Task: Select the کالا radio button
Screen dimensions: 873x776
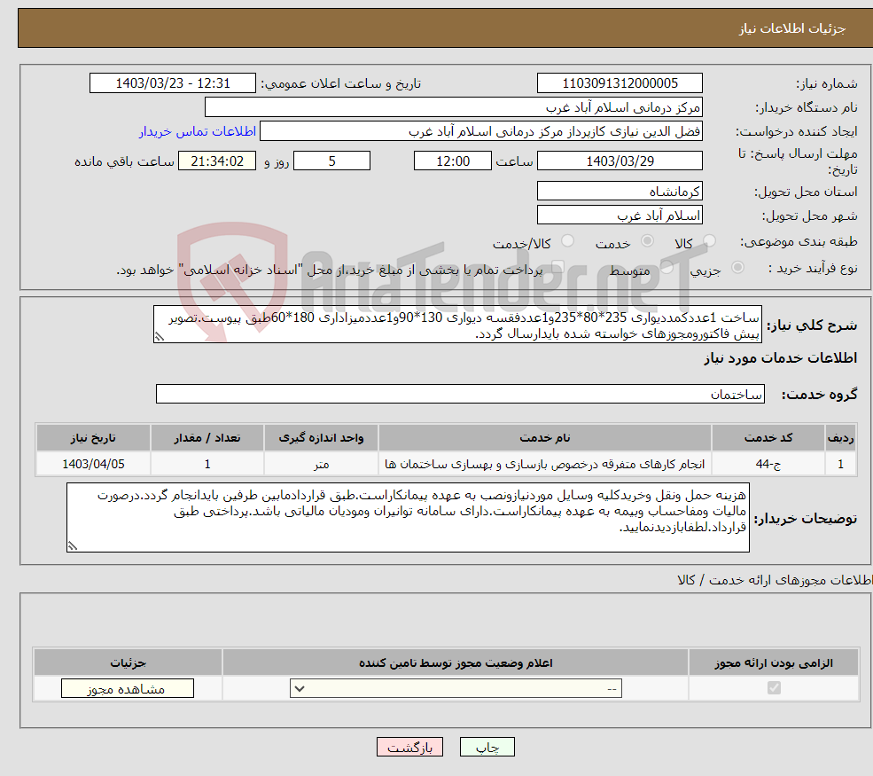Action: pyautogui.click(x=709, y=241)
